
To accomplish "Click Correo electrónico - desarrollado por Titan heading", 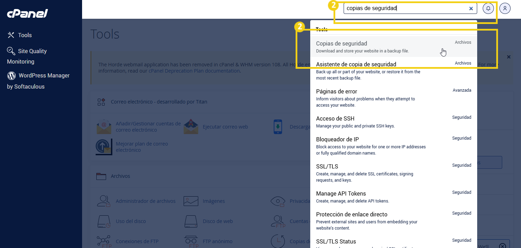I will point(159,102).
